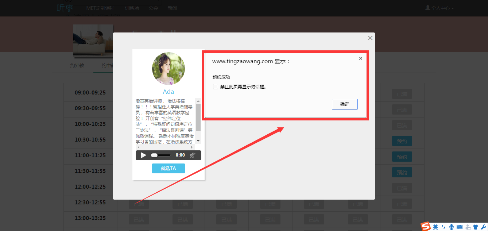Open the MET定制课程 menu item
The height and width of the screenshot is (231, 488).
click(100, 8)
